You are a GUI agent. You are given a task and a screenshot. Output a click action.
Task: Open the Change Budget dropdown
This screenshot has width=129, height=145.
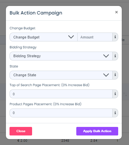[x=44, y=37]
